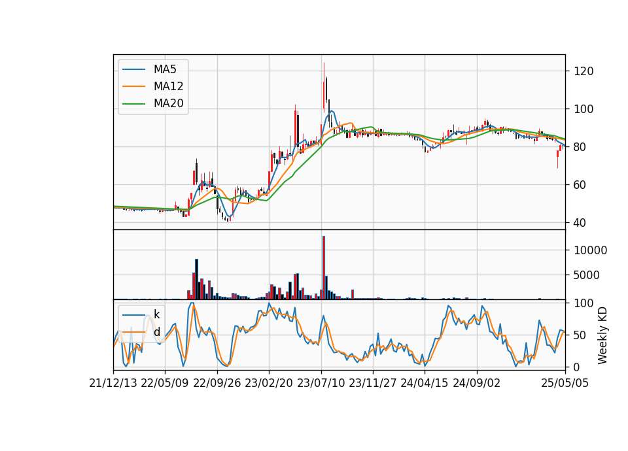The width and height of the screenshot is (628, 451).
Task: Click the 21/12/13 date tick label
Action: click(113, 383)
